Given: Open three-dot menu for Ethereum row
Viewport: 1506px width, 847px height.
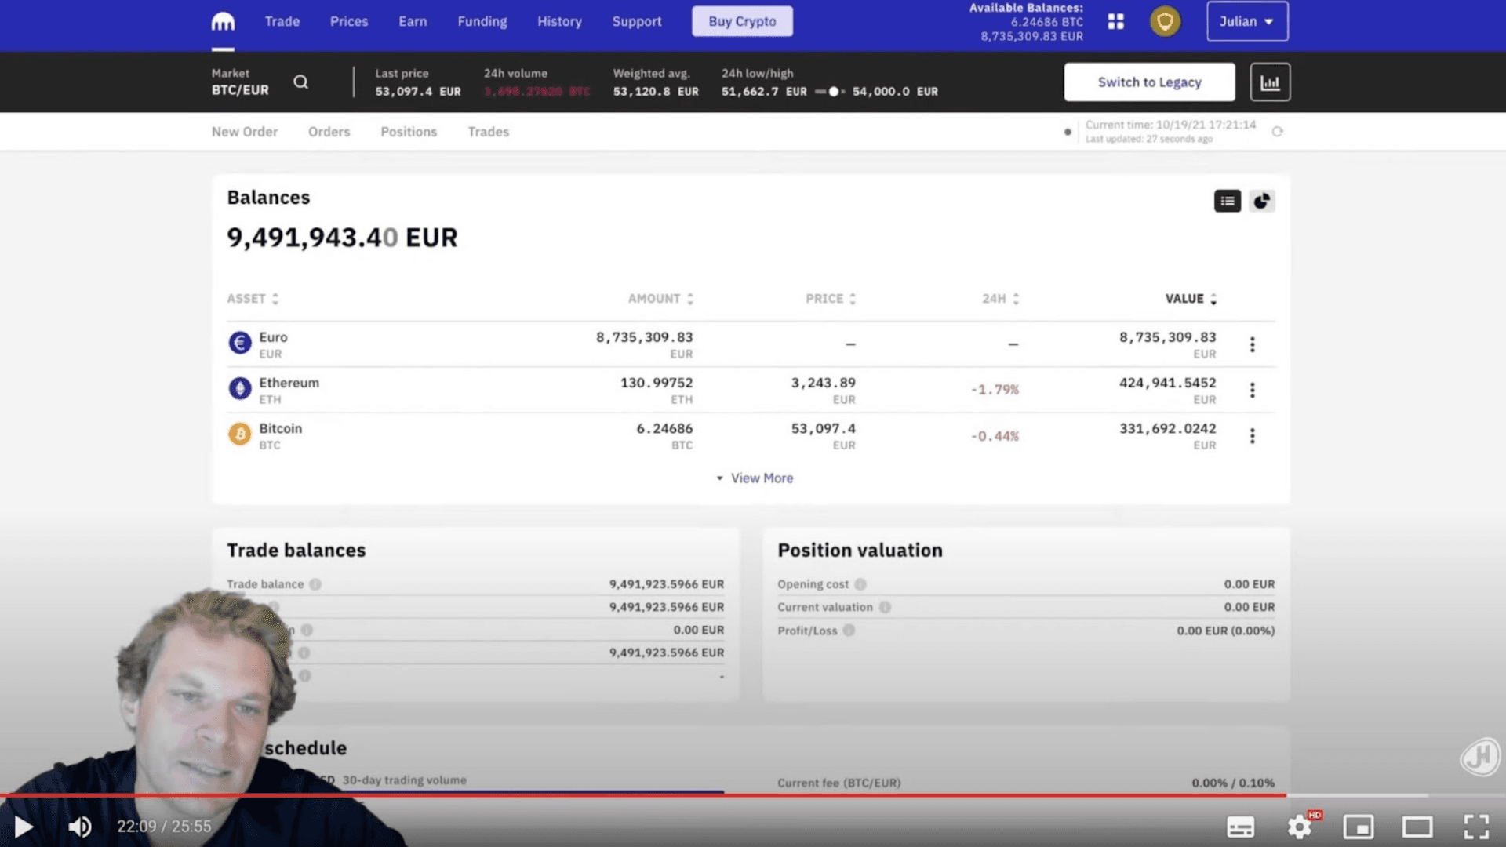Looking at the screenshot, I should pos(1252,391).
